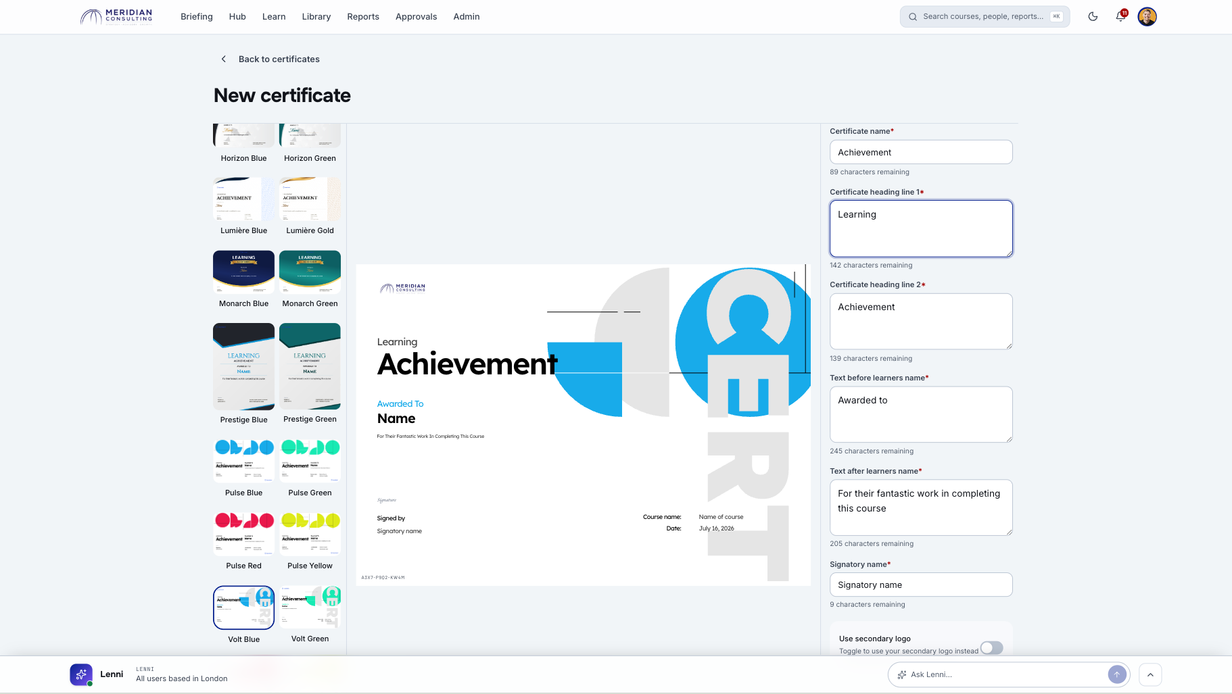Open the Library menu
This screenshot has height=694, width=1232.
coord(316,17)
